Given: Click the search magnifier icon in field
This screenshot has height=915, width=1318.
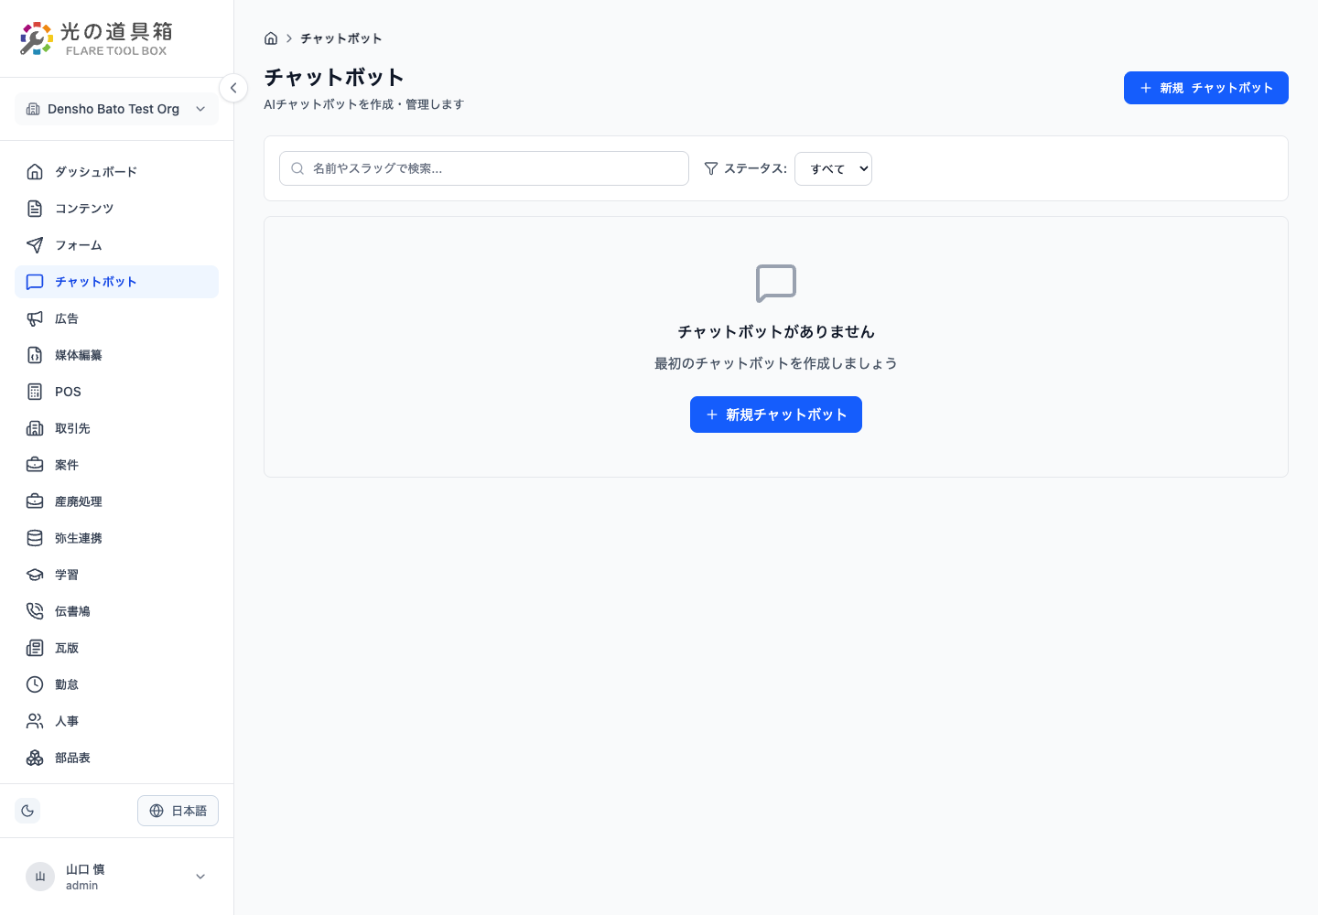Looking at the screenshot, I should [x=297, y=168].
